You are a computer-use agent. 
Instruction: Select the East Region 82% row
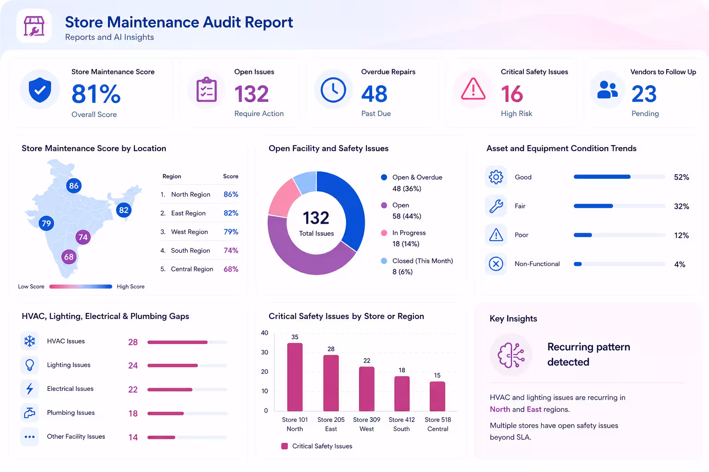pyautogui.click(x=199, y=213)
